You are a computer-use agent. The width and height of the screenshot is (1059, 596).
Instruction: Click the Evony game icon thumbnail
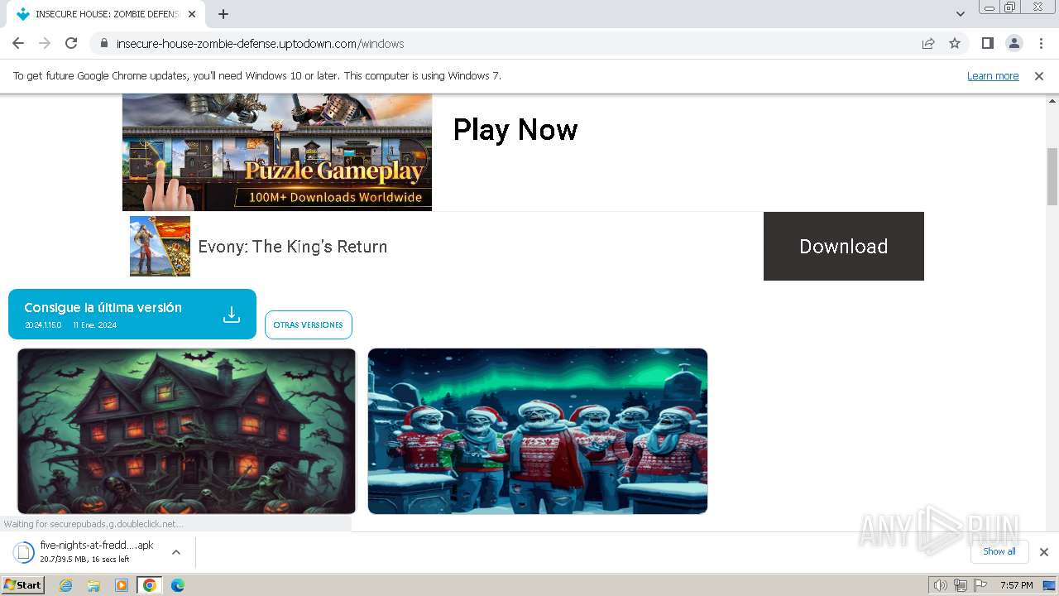pos(160,246)
